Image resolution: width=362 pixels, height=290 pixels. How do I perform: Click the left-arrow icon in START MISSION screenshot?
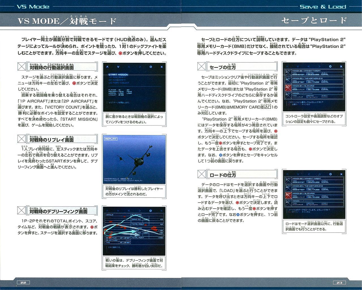(x=129, y=67)
